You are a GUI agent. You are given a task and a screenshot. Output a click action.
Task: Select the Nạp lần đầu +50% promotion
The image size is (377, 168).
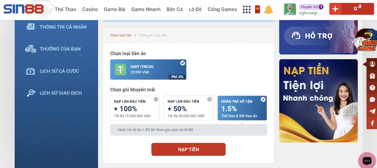(188, 108)
